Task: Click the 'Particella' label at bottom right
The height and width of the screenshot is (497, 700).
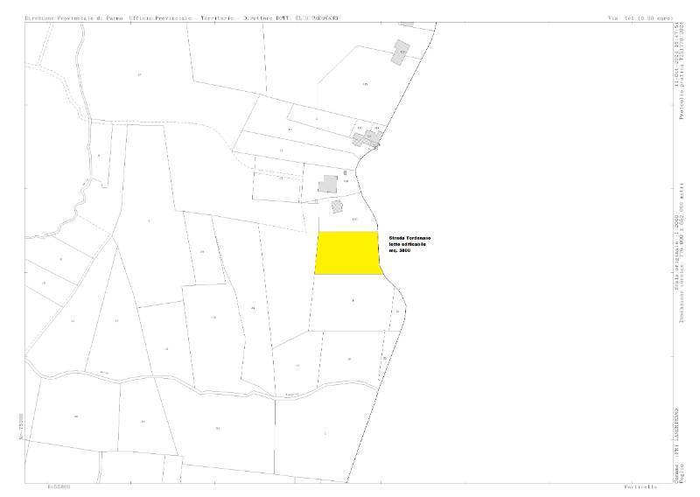Action: tap(640, 486)
